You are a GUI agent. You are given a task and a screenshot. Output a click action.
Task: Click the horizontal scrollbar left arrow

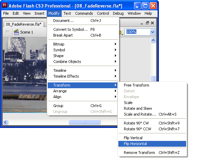point(5,122)
